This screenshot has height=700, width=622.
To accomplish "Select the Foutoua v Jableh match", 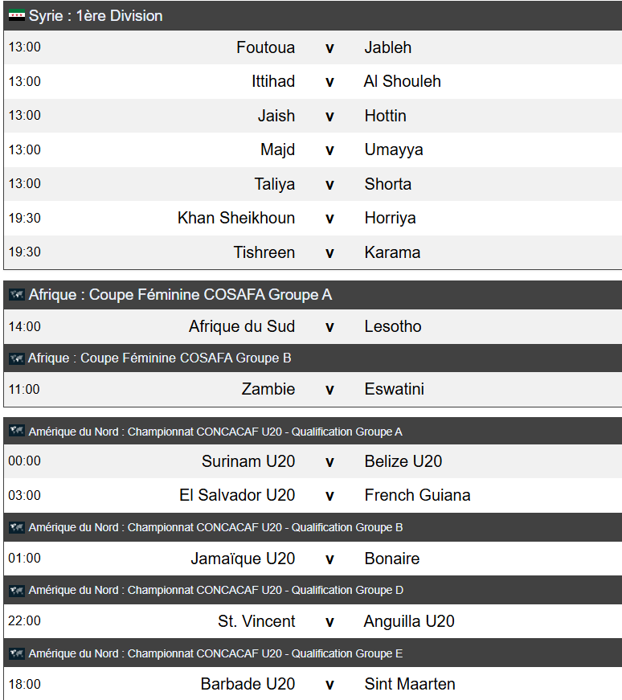I will [313, 47].
